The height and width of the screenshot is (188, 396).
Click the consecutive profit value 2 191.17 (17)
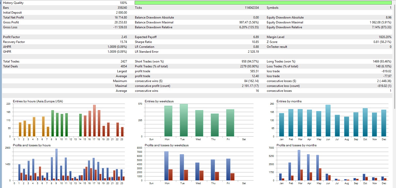tap(250, 86)
